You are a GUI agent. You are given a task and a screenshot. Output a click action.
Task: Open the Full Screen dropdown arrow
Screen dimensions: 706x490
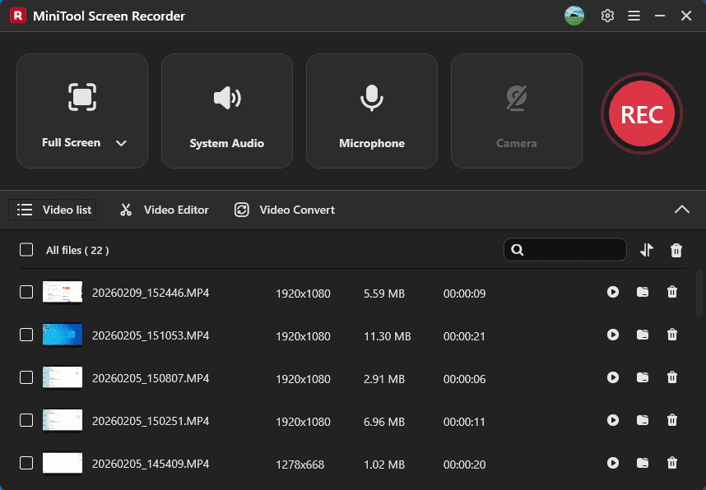[x=121, y=142]
